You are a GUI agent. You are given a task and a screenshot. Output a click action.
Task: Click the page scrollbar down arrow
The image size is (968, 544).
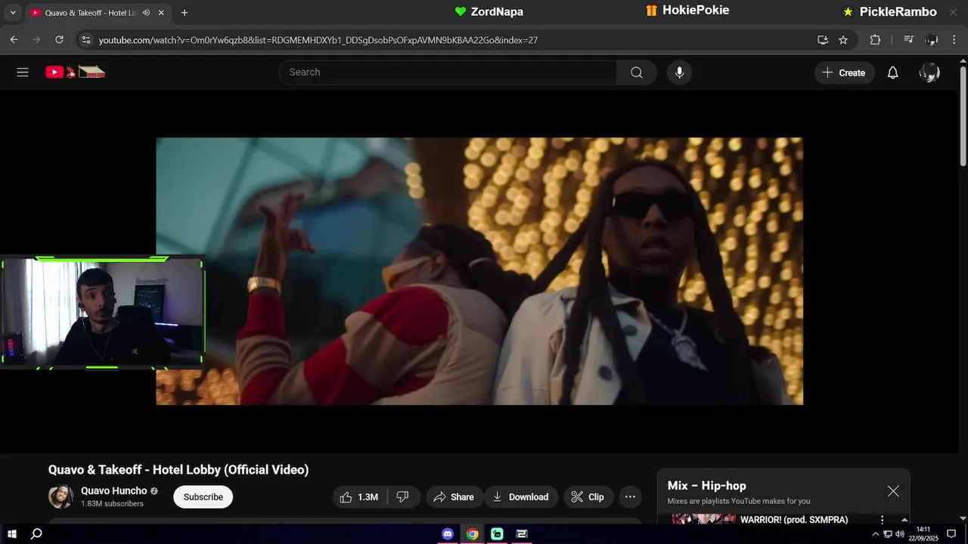coord(963,518)
